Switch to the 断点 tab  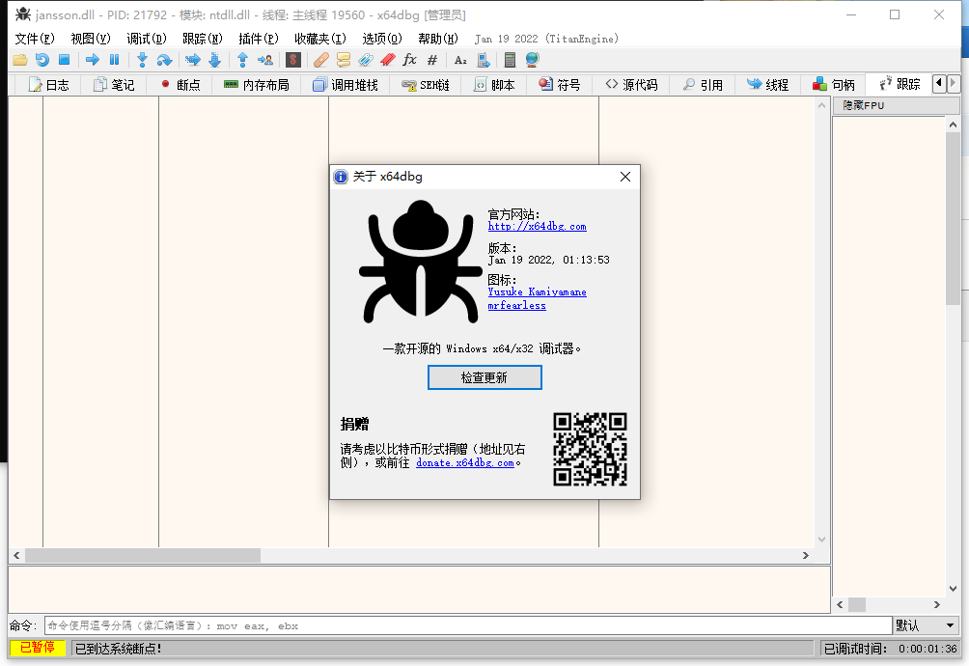pyautogui.click(x=180, y=85)
